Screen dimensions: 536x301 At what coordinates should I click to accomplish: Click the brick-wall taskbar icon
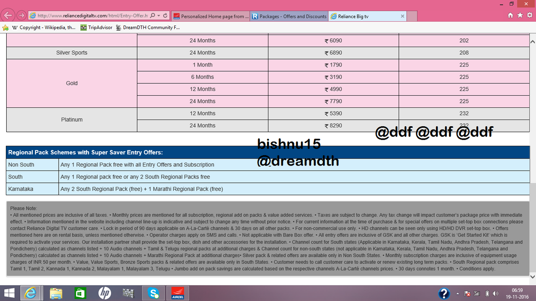click(128, 293)
